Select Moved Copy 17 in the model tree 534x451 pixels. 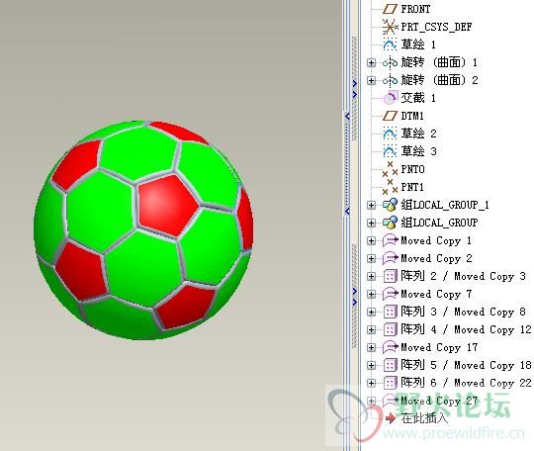click(x=439, y=347)
